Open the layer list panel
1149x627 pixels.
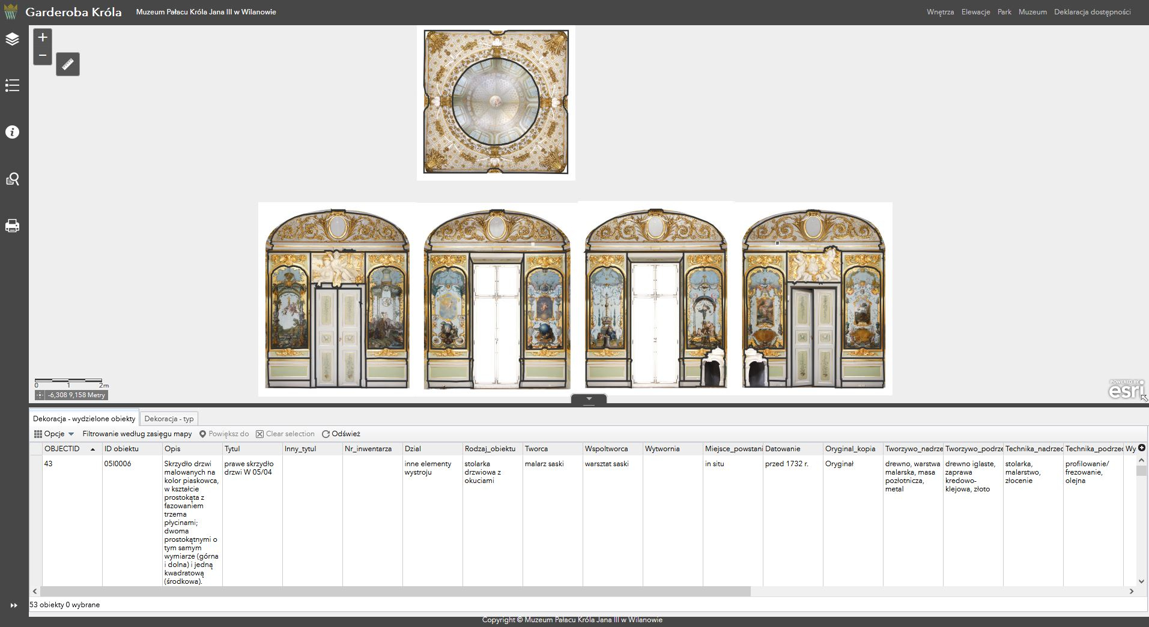click(x=13, y=40)
